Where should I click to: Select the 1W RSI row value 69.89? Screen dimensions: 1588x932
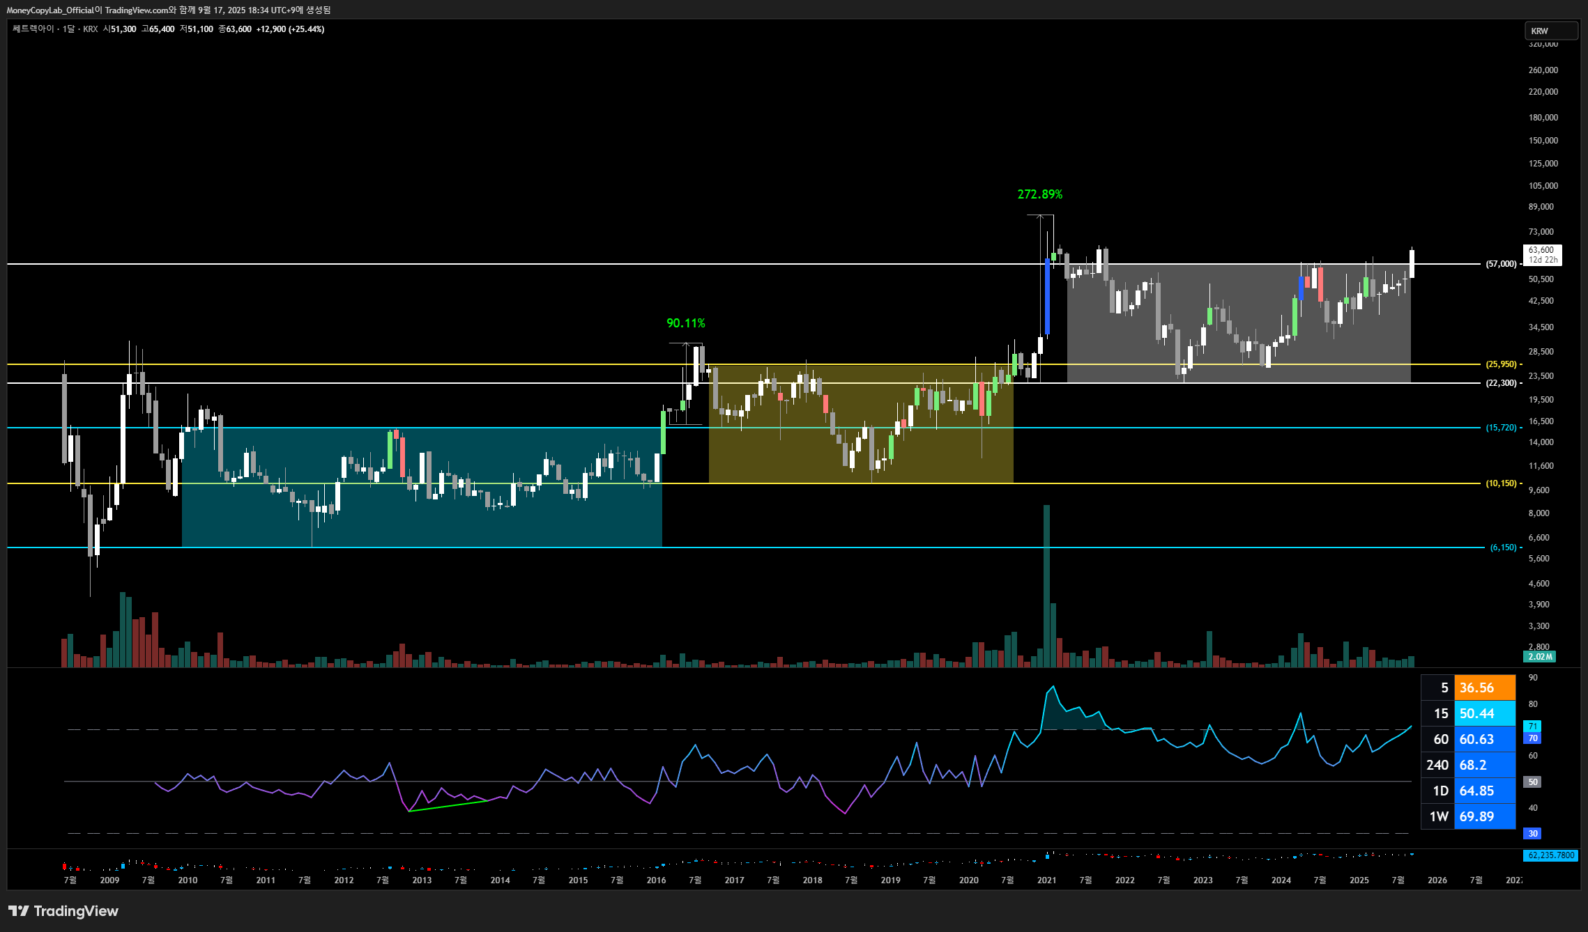pos(1485,816)
